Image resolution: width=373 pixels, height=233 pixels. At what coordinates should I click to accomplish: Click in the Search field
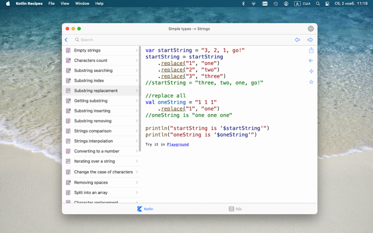click(x=183, y=40)
